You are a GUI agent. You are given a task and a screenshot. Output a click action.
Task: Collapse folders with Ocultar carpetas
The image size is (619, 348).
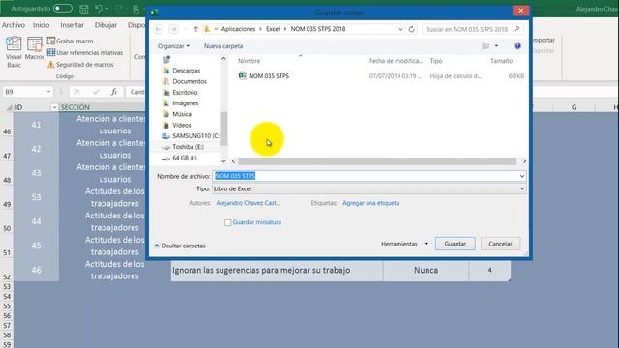(x=180, y=246)
